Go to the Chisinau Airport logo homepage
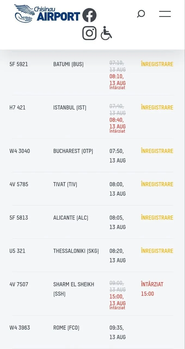 47,14
